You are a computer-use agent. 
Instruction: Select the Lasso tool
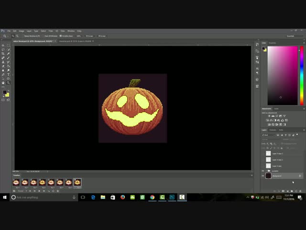pos(3,49)
